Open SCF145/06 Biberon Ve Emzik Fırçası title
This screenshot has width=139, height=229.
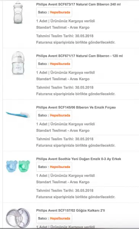click(76, 108)
